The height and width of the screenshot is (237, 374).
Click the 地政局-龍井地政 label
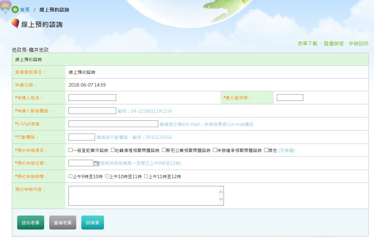30,50
